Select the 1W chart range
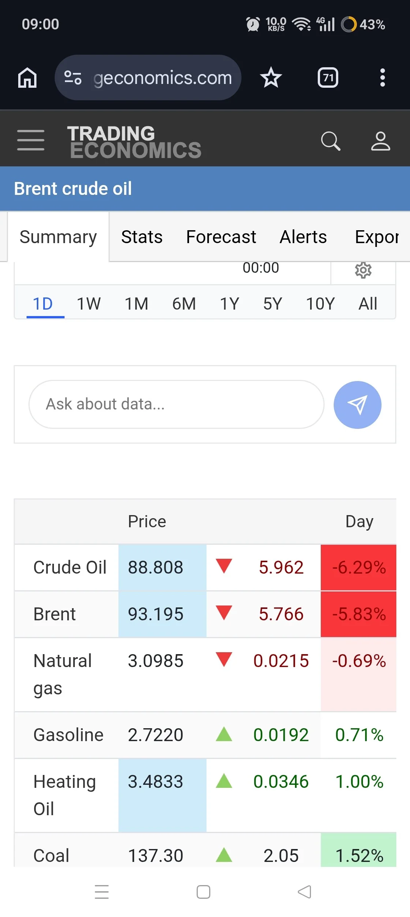410x917 pixels. tap(89, 304)
